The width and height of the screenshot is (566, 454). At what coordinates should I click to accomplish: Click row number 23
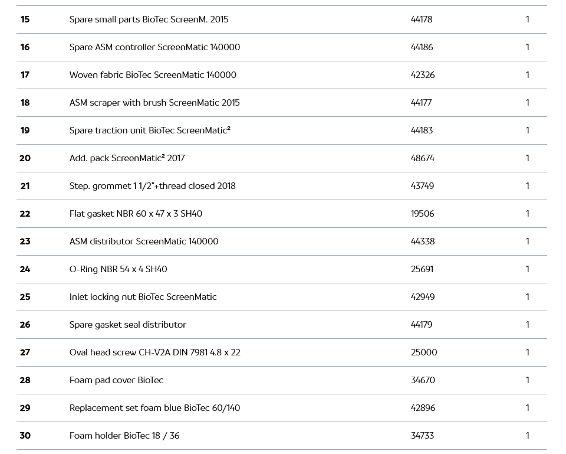click(25, 241)
